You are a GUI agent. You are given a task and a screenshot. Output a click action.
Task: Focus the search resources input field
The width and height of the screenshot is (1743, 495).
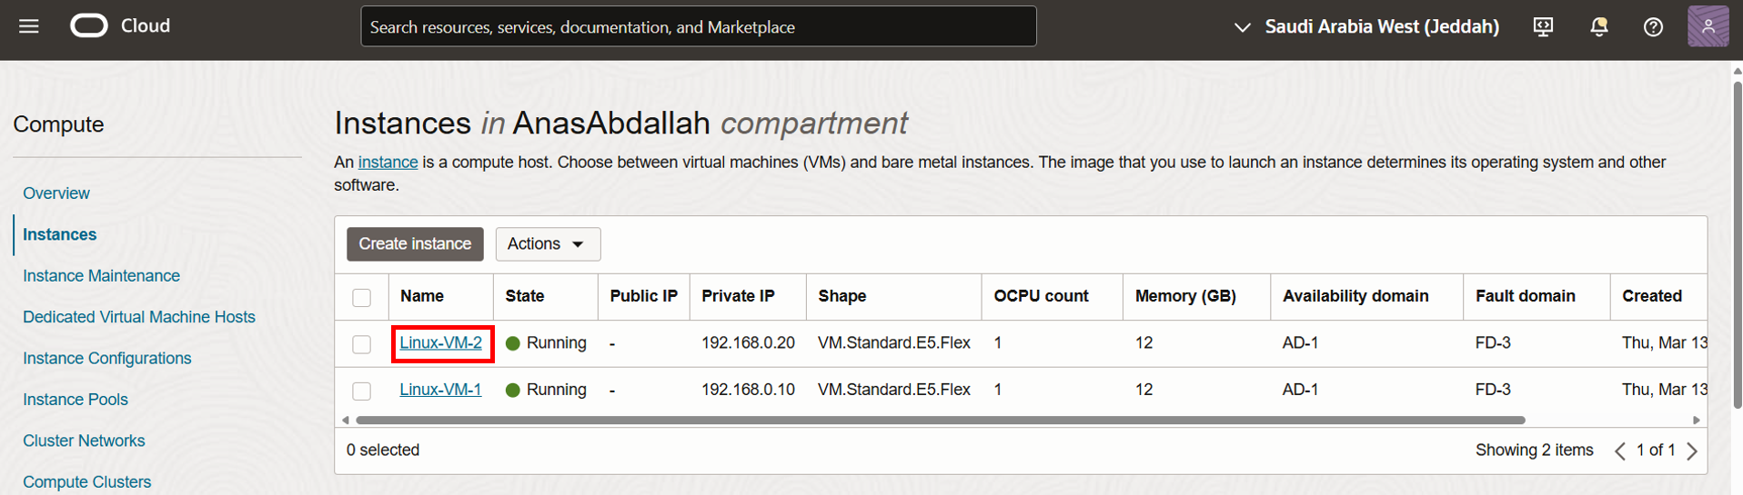click(699, 26)
